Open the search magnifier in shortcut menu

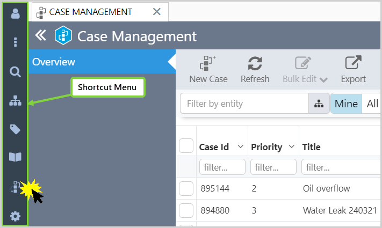[x=15, y=72]
